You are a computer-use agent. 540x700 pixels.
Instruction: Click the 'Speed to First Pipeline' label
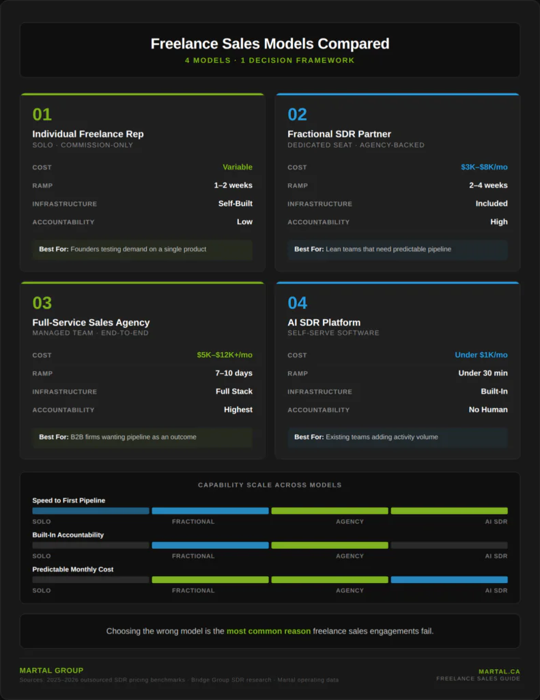(x=69, y=500)
